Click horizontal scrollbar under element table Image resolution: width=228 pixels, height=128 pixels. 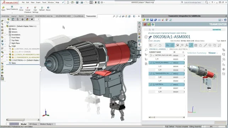(x=167, y=117)
